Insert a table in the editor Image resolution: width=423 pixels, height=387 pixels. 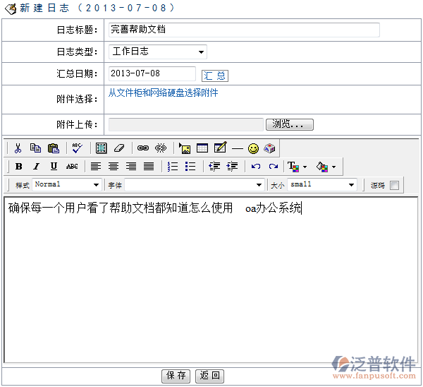[x=202, y=148]
